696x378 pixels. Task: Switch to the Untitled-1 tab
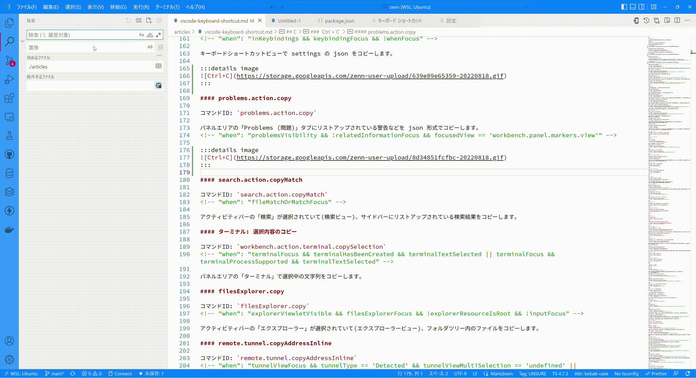(289, 21)
